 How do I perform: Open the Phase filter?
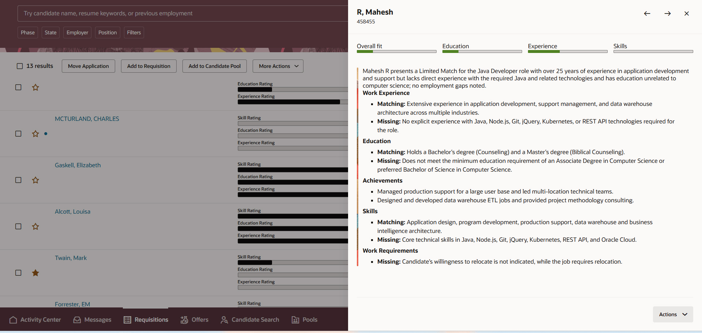coord(28,32)
